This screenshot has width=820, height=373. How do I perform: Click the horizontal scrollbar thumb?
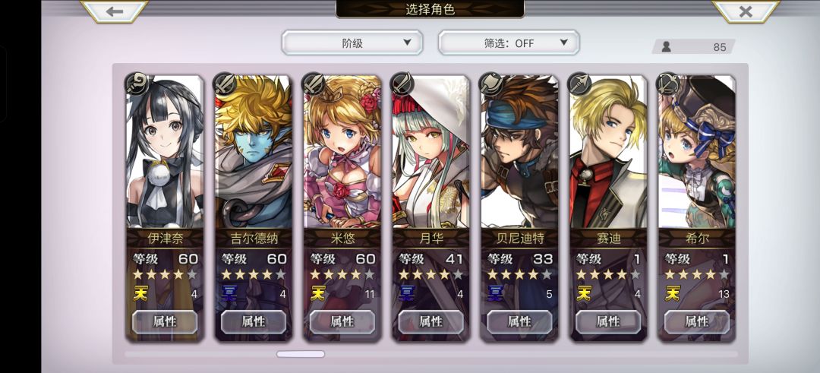pyautogui.click(x=301, y=354)
